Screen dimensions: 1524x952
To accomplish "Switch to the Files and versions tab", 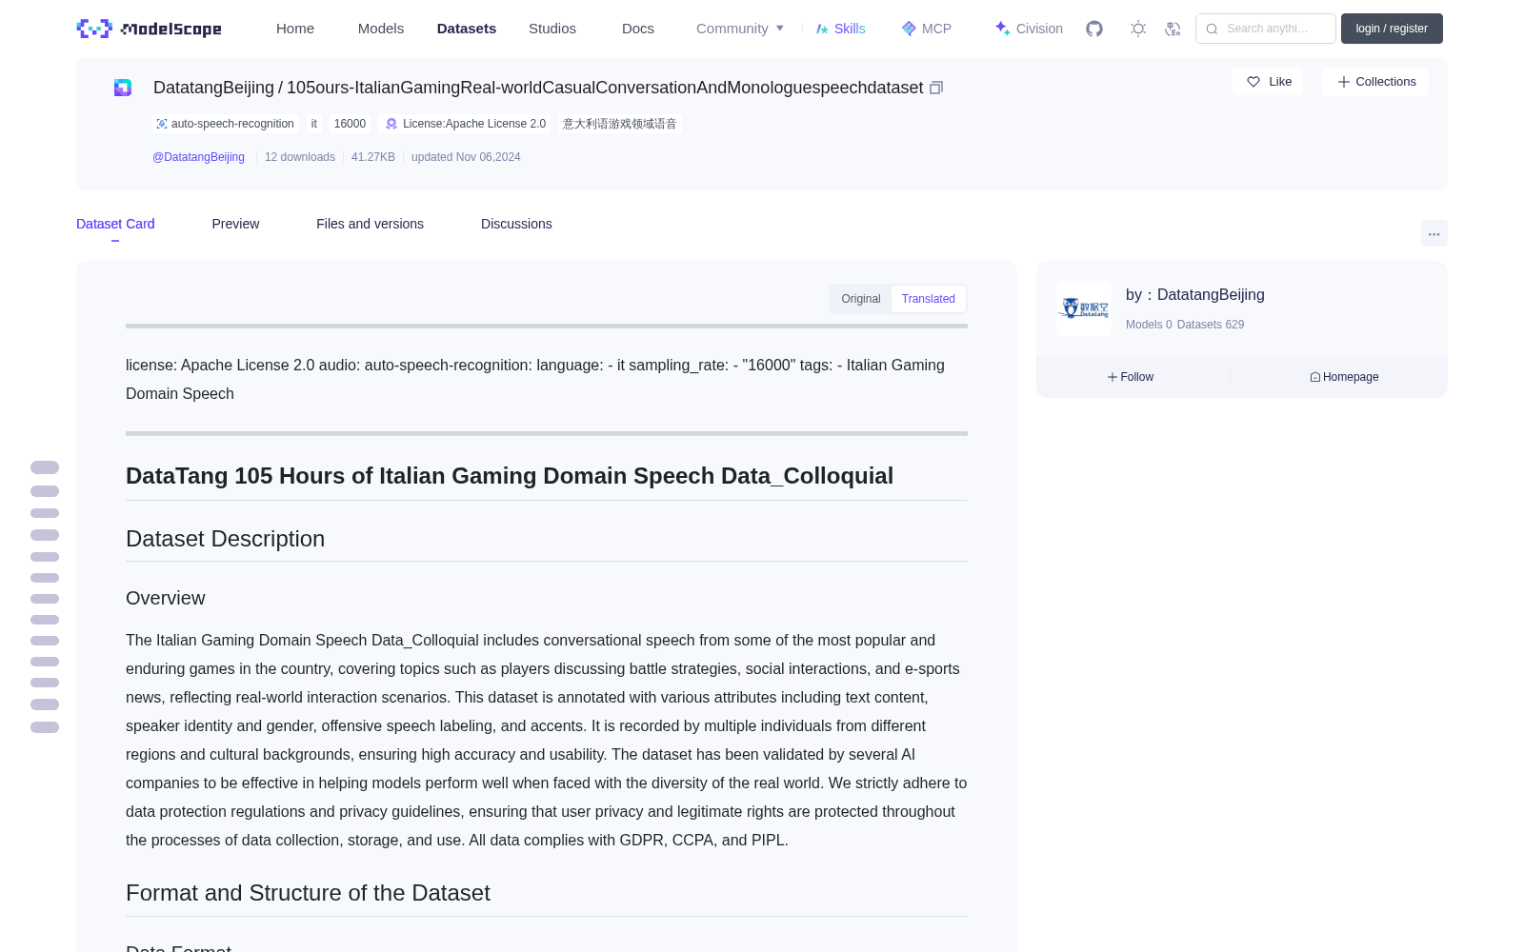I will point(371,224).
